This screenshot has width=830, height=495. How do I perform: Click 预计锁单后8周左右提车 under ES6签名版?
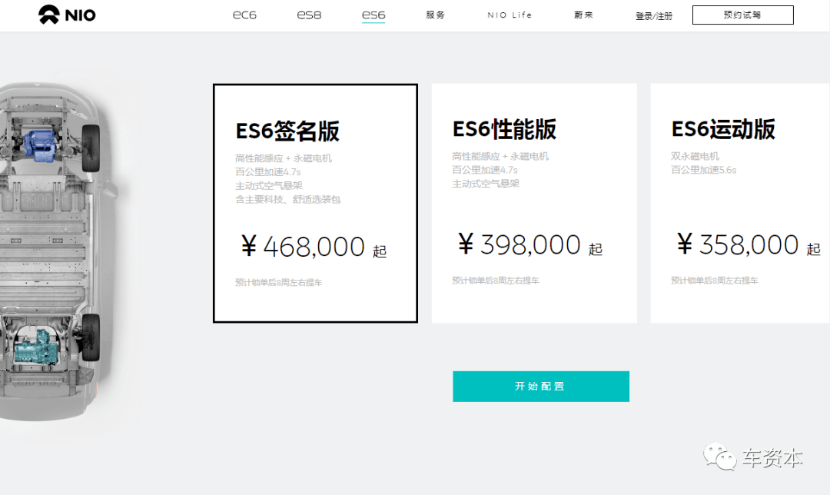click(278, 283)
